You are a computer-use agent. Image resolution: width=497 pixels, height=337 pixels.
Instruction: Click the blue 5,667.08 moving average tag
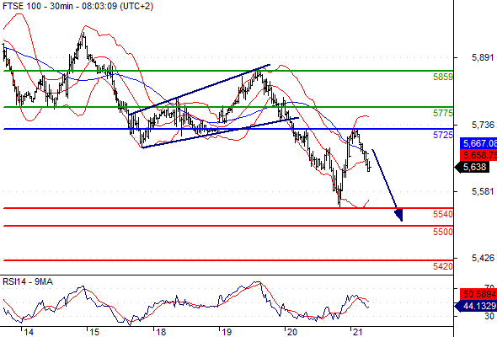[478, 143]
